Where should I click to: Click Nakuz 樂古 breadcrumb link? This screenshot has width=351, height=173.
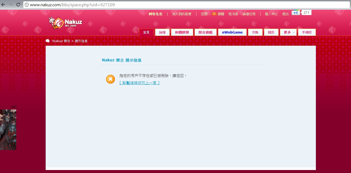(61, 41)
